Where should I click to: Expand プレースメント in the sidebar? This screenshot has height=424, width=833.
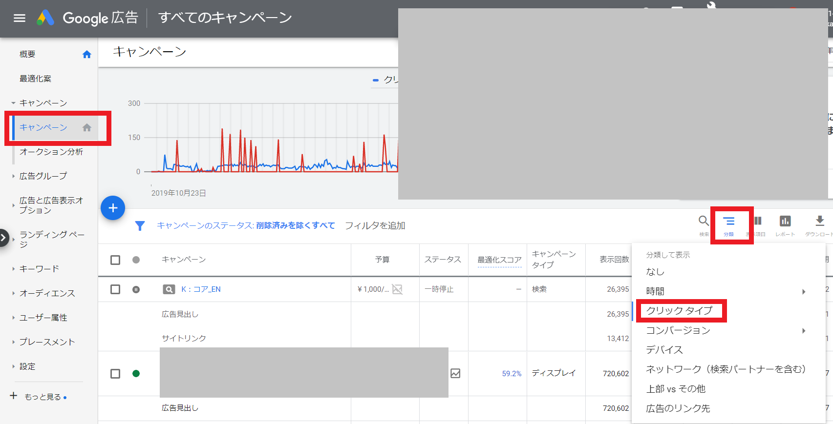tap(13, 342)
